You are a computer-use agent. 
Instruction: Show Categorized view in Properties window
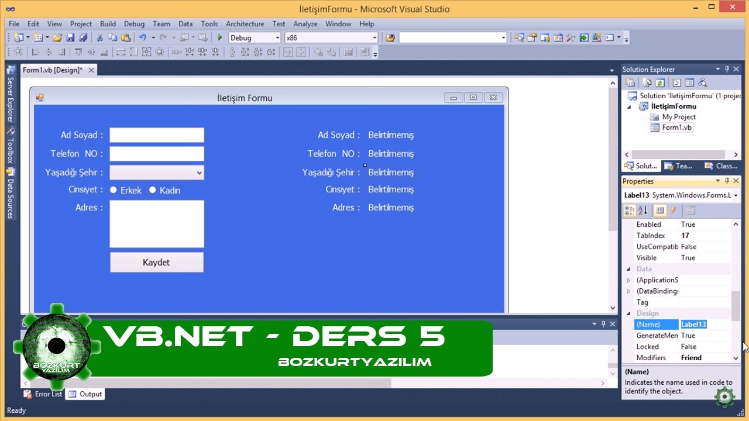coord(630,210)
